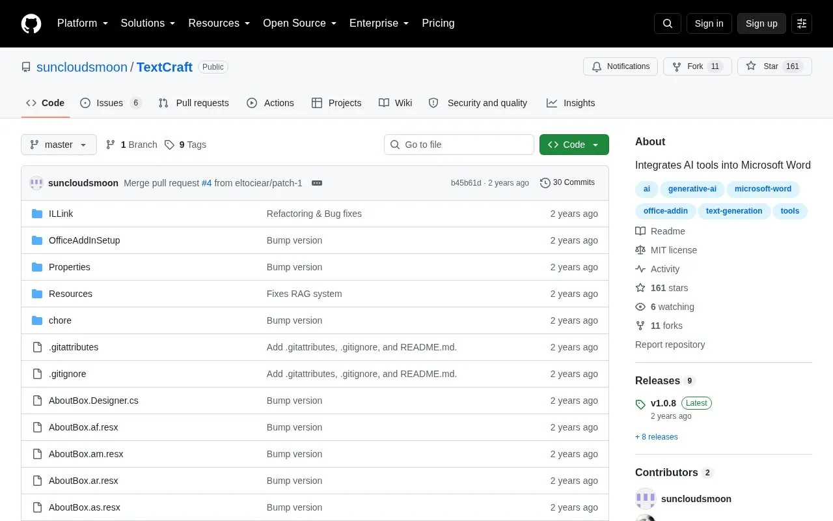Image resolution: width=833 pixels, height=521 pixels.
Task: Click the v1.0.8 release tag icon
Action: [640, 404]
